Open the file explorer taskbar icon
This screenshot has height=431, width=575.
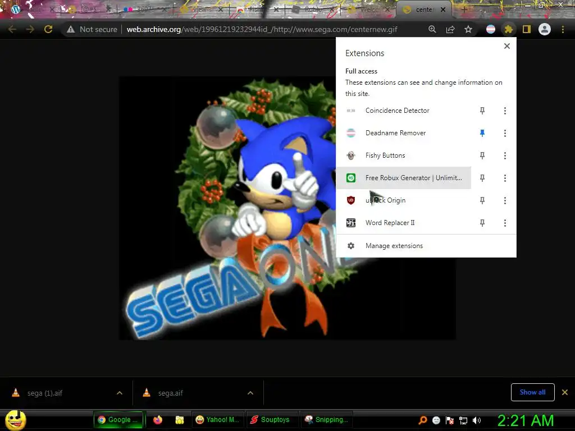[x=179, y=420]
